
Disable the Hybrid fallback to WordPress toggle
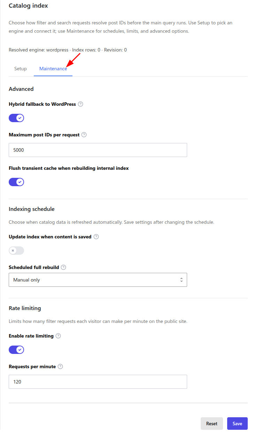pos(16,118)
